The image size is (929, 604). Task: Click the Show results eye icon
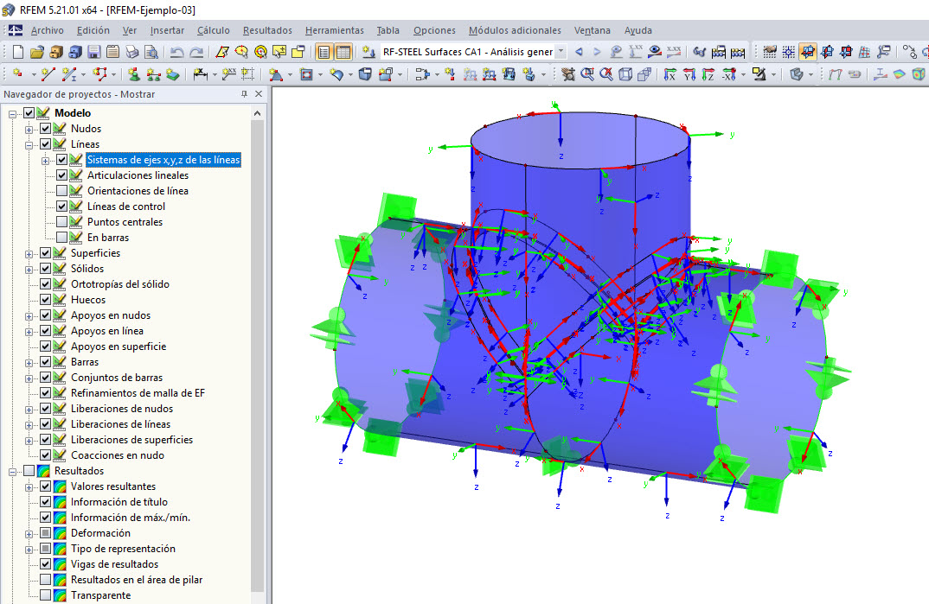pyautogui.click(x=655, y=52)
